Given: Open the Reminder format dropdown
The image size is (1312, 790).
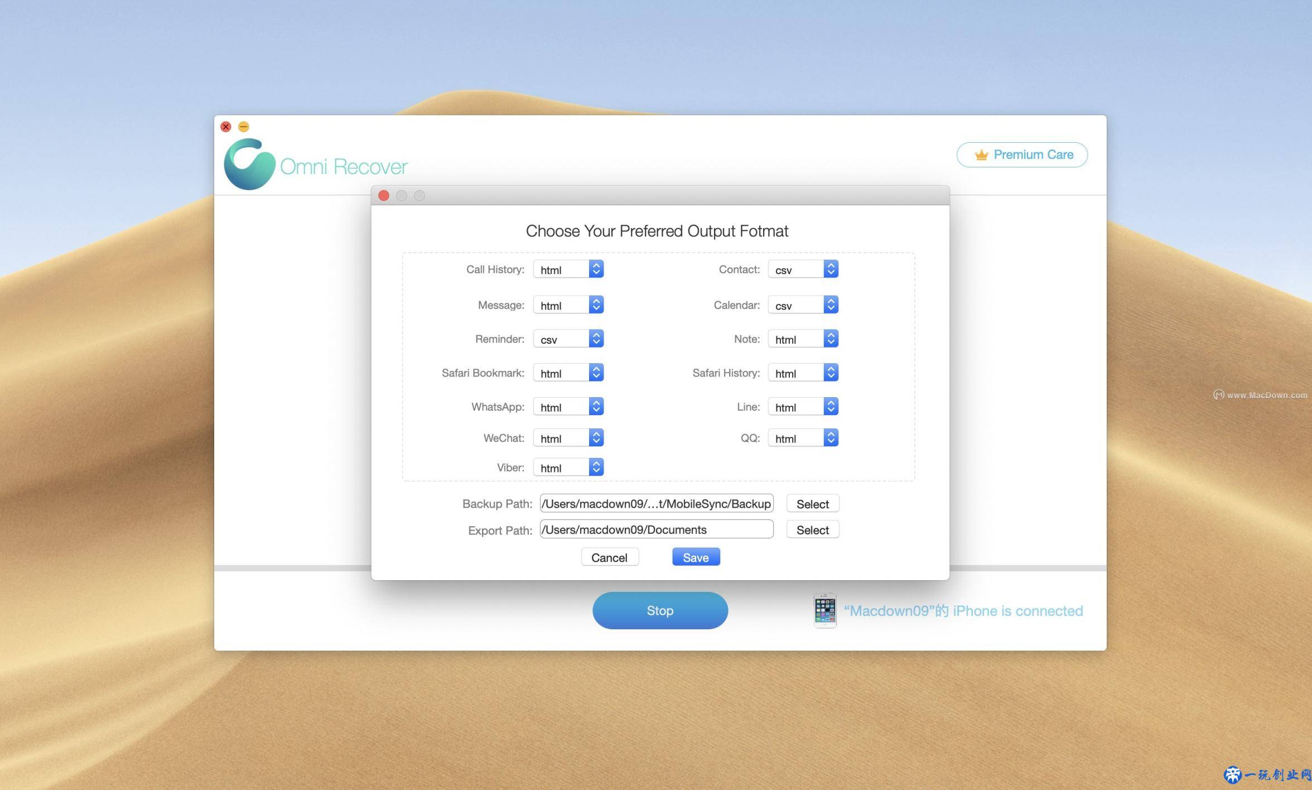Looking at the screenshot, I should click(568, 339).
